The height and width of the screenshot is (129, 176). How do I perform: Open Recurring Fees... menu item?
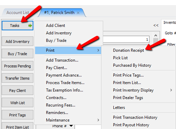[68, 105]
